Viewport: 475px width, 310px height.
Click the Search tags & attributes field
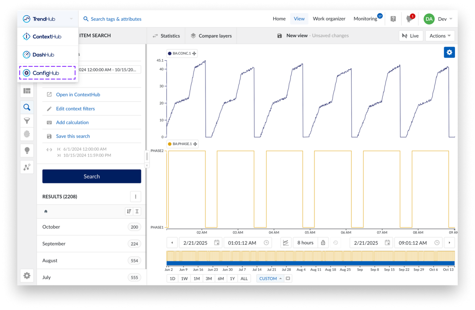(116, 19)
